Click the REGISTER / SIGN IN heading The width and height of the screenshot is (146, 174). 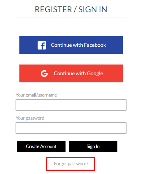click(x=71, y=9)
